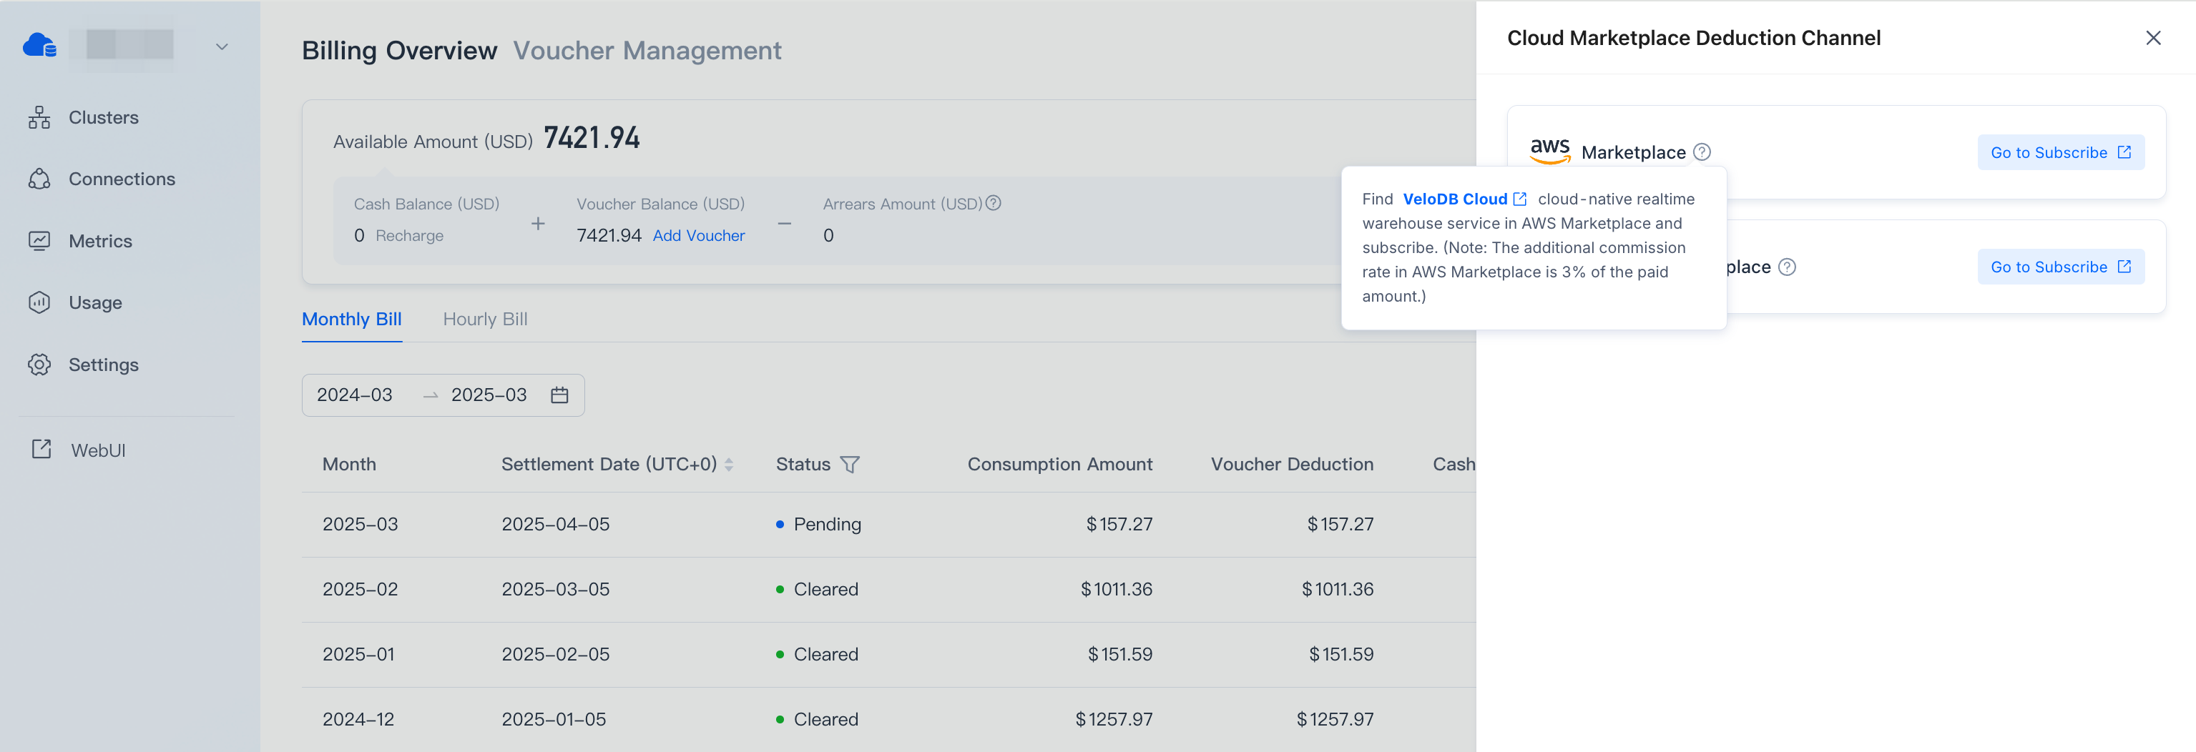Click the Settings gear icon
The height and width of the screenshot is (752, 2196).
click(x=39, y=365)
